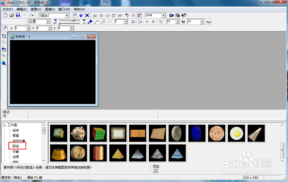Click the eye display quality icon
Viewport: 288px width, 182px height.
pos(127,15)
